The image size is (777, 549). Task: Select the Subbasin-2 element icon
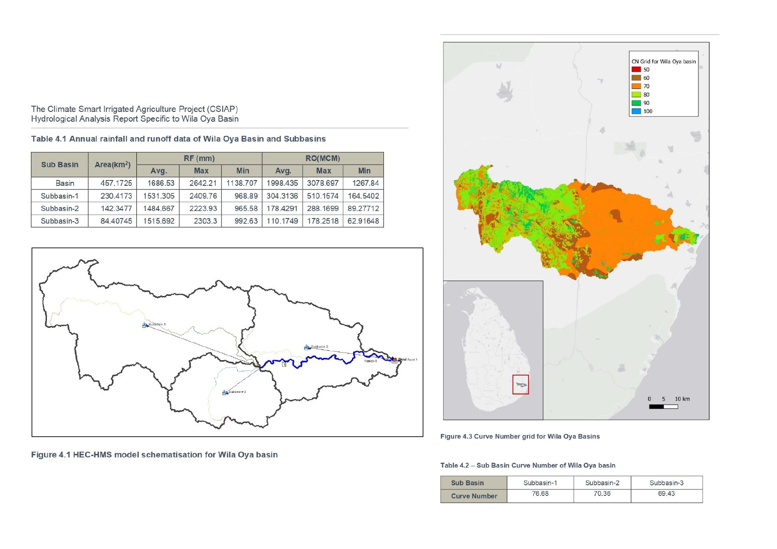pos(307,347)
